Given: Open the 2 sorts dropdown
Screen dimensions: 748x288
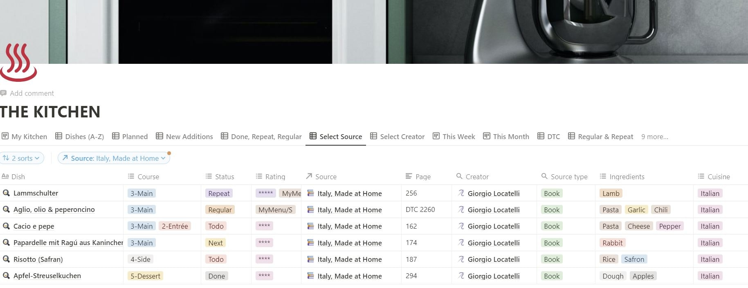Looking at the screenshot, I should tap(22, 158).
